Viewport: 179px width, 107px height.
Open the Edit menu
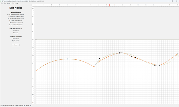coord(5,3)
